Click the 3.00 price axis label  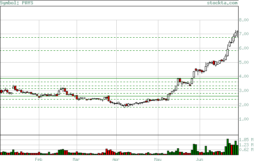[244, 90]
